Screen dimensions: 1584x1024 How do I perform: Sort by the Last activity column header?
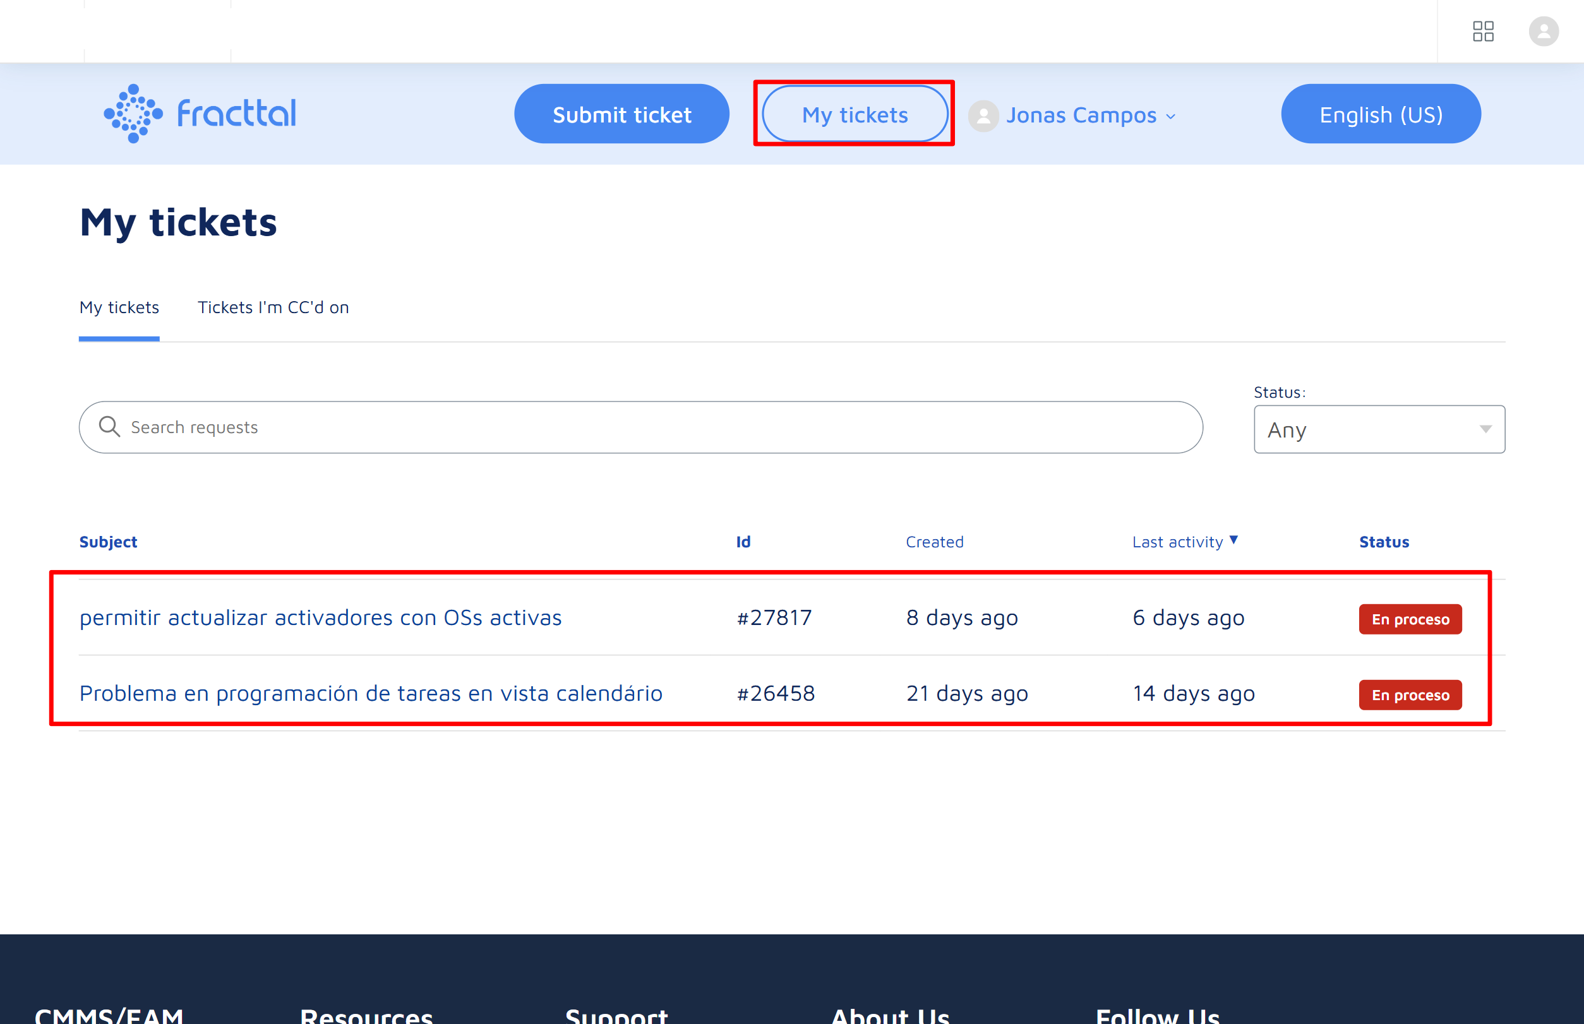(x=1177, y=542)
